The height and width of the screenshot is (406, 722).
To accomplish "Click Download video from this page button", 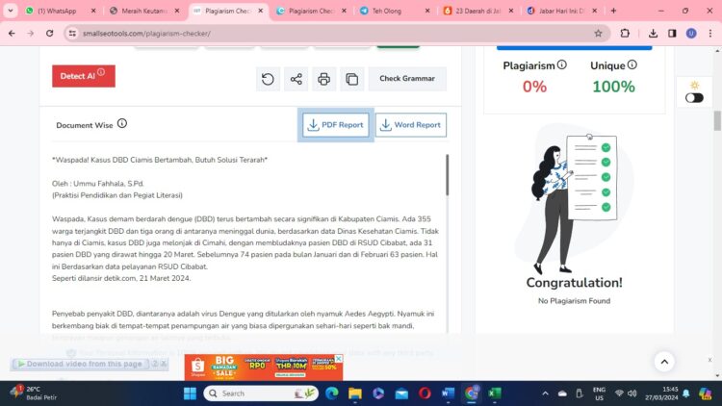I will [x=80, y=364].
